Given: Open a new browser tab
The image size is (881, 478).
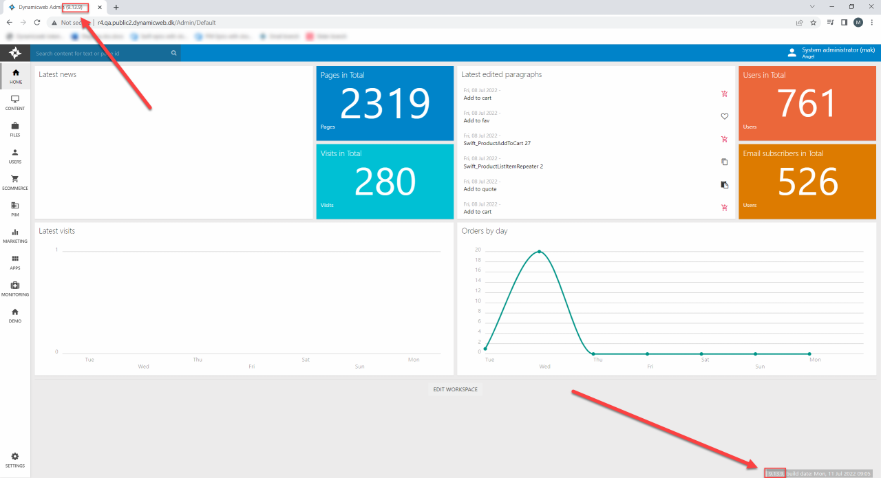Looking at the screenshot, I should (x=116, y=7).
